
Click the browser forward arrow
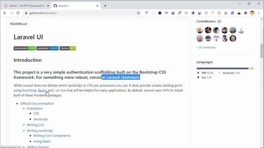(11, 13)
